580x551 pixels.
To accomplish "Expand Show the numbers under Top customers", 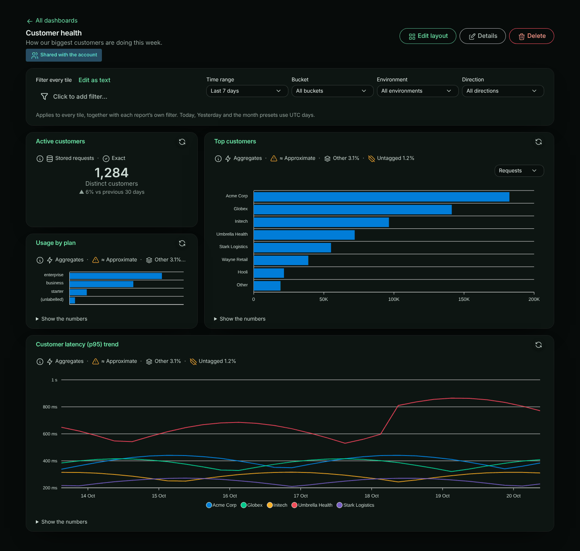I will (240, 319).
